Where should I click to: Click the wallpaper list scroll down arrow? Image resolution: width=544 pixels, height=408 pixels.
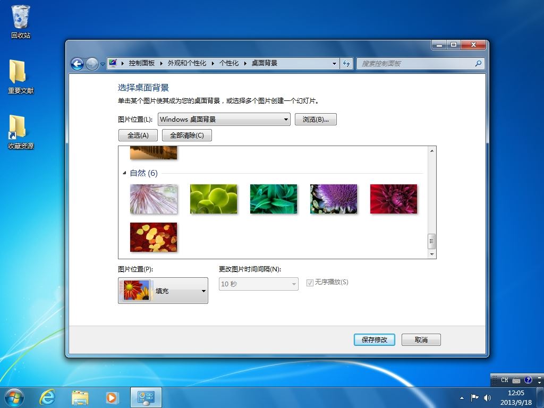[x=432, y=254]
